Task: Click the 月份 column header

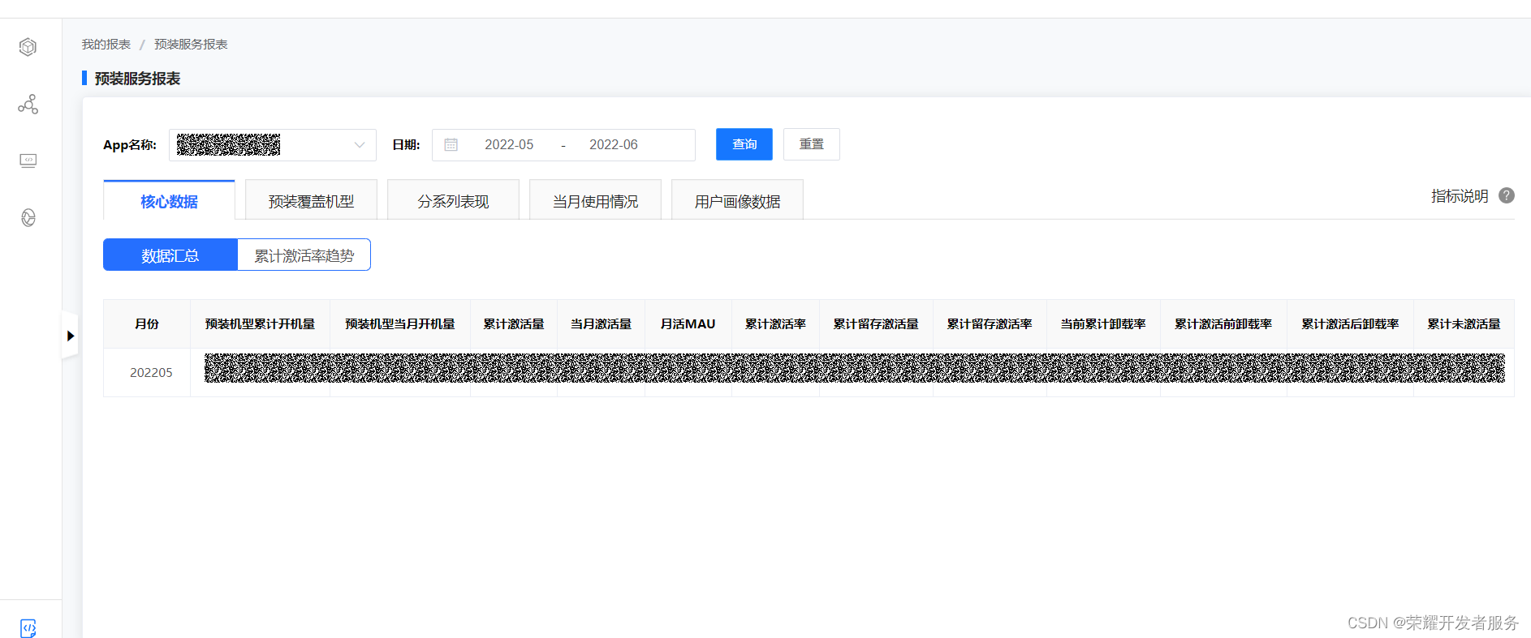Action: [x=147, y=323]
